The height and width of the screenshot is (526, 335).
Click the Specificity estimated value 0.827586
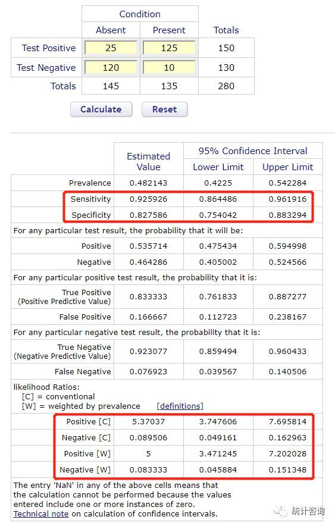pos(148,215)
